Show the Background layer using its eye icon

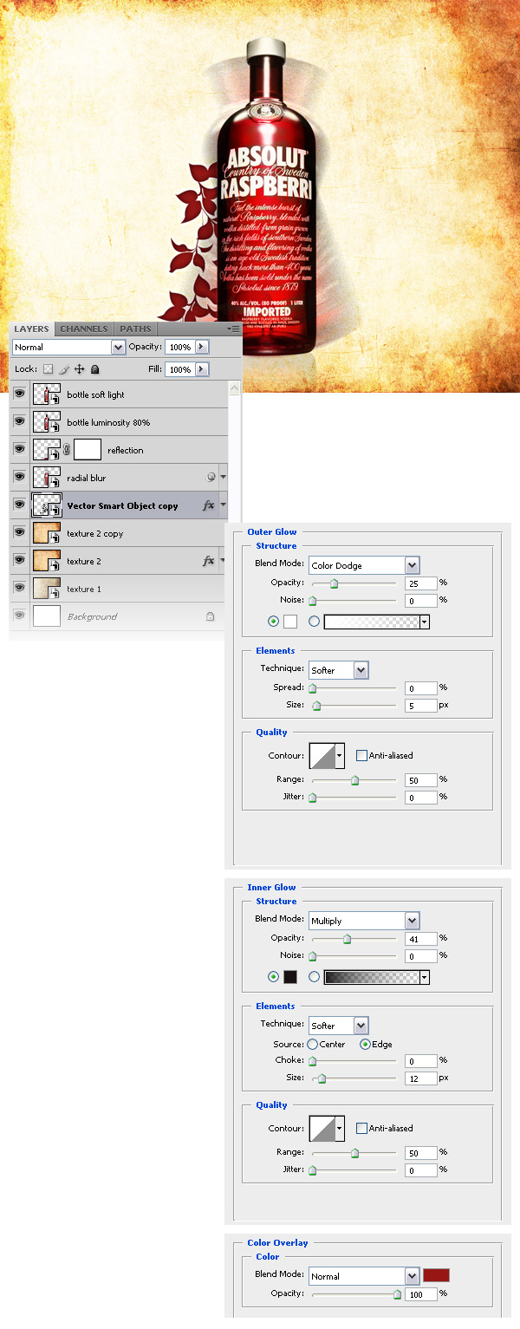coord(19,616)
